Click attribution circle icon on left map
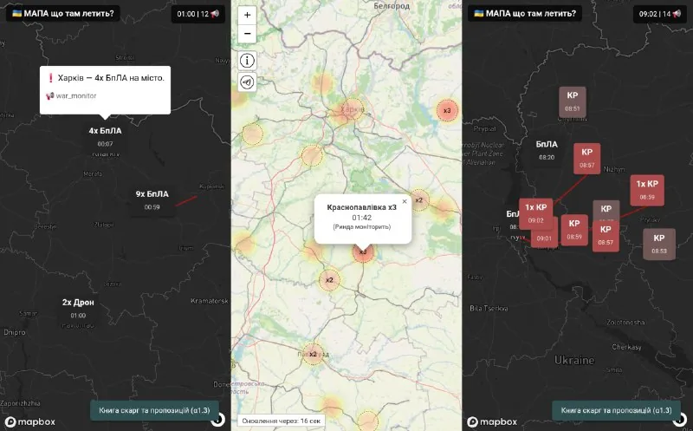The image size is (693, 431). pyautogui.click(x=218, y=420)
